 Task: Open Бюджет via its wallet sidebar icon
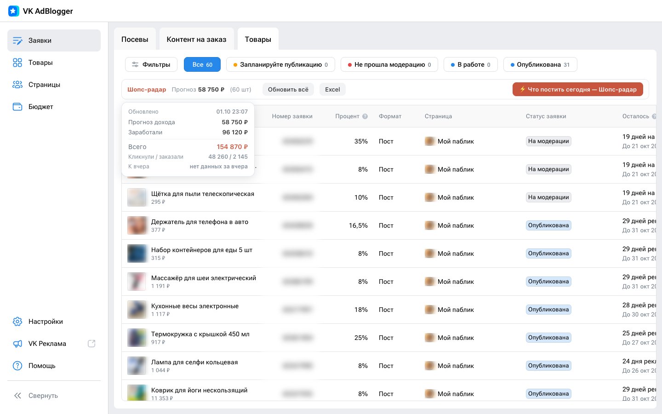17,107
